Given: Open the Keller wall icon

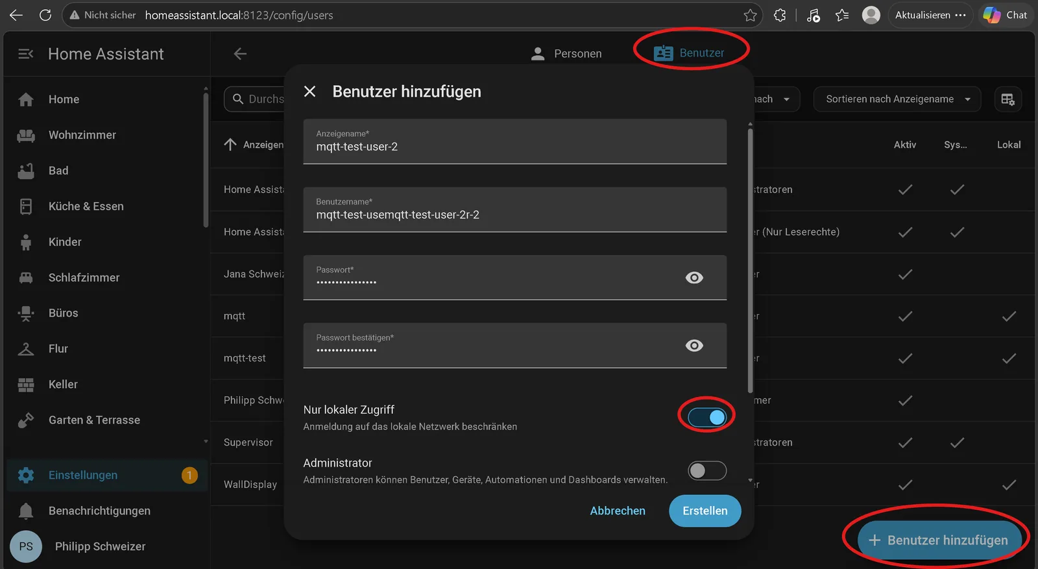Looking at the screenshot, I should point(26,385).
